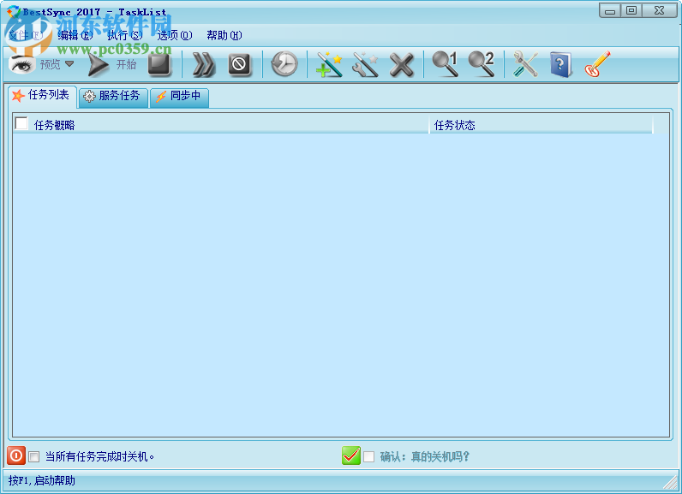682x494 pixels.
Task: Click the 开始 start play arrow
Action: click(x=98, y=65)
